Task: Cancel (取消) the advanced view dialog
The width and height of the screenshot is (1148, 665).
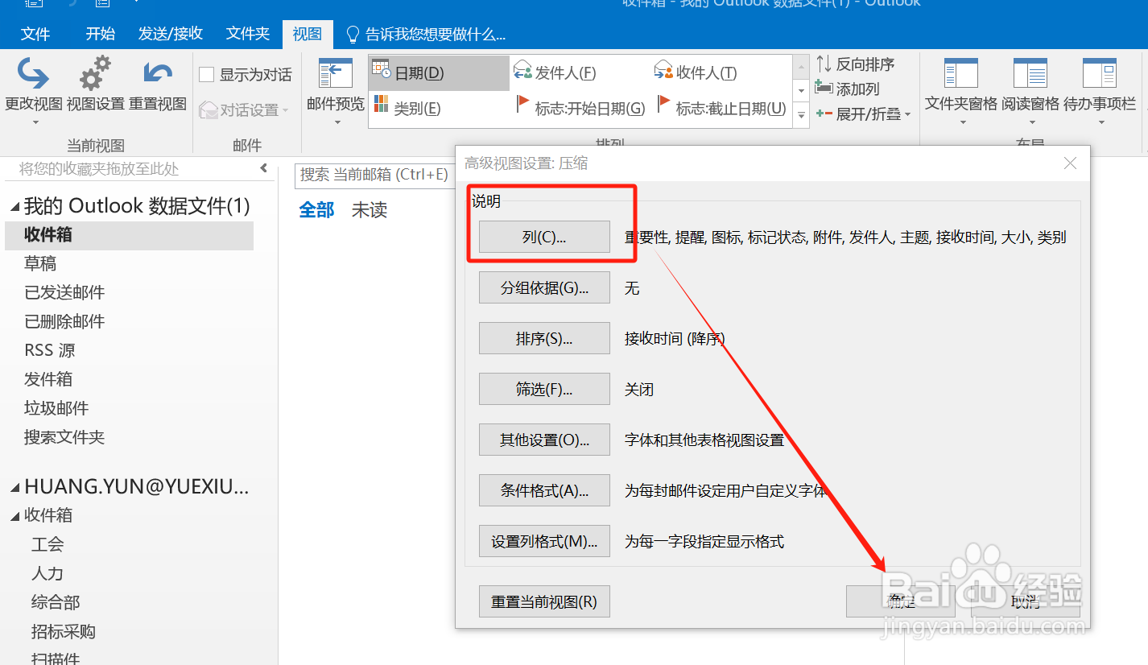Action: 1026,601
